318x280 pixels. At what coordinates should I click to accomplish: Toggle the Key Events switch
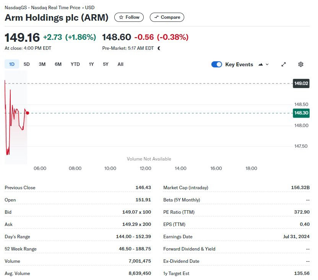217,64
